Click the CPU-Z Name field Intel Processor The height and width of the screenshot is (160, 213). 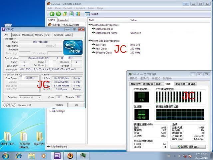(x=41, y=42)
